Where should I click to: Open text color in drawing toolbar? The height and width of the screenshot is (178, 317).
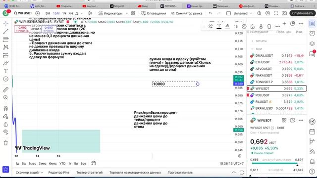219,26
